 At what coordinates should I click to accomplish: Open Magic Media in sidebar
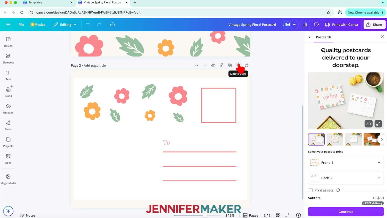pos(8,179)
